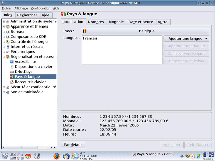Image resolution: width=215 pixels, height=161 pixels.
Task: Click the sidebar scroll-right arrow
Action: pyautogui.click(x=55, y=147)
